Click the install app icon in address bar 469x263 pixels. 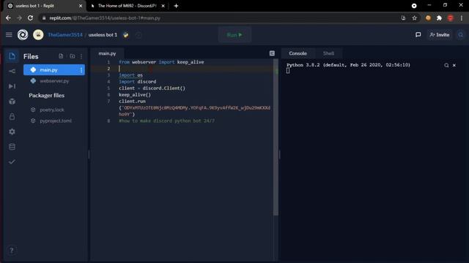[403, 18]
